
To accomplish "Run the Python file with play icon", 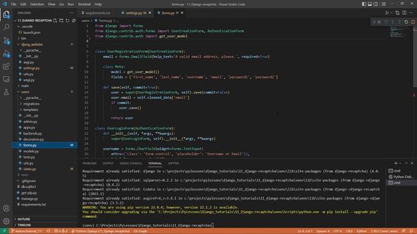I will tap(387, 13).
